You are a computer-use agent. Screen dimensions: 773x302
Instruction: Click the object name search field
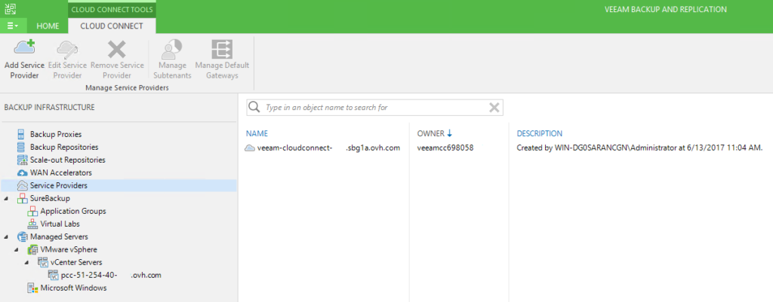374,107
